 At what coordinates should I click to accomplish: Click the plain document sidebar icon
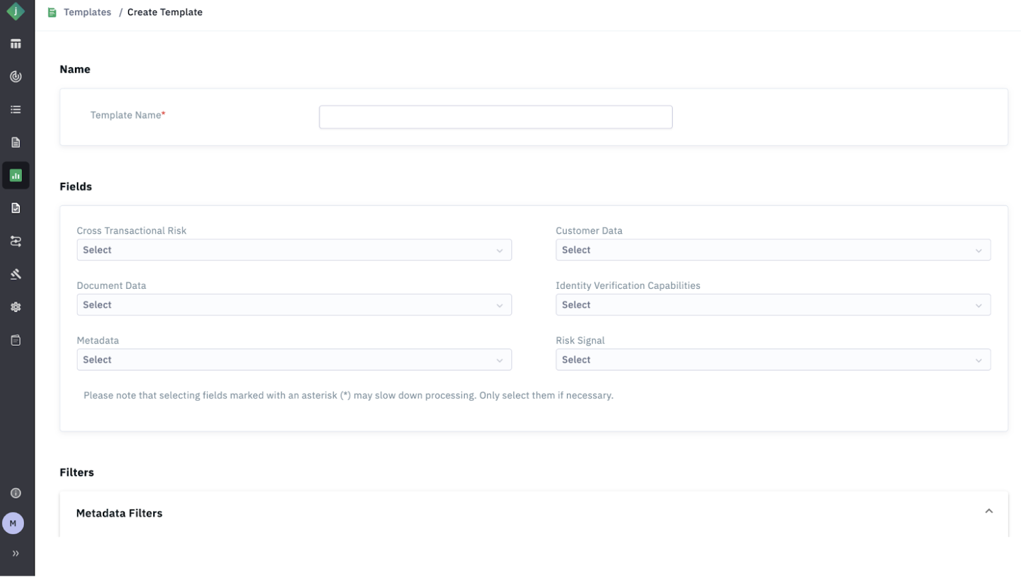[16, 142]
